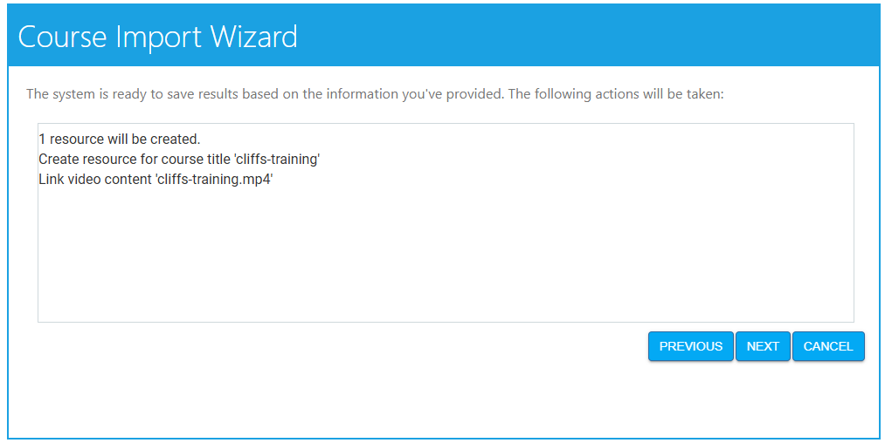Click the "Course Import Wizard" title
This screenshot has height=443, width=885.
tap(157, 37)
